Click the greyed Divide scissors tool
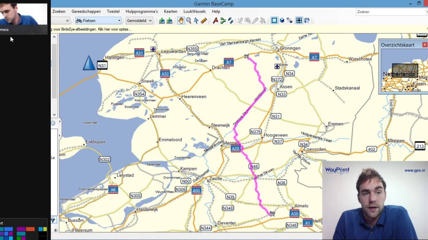This screenshot has height=240, width=428. coord(263,21)
